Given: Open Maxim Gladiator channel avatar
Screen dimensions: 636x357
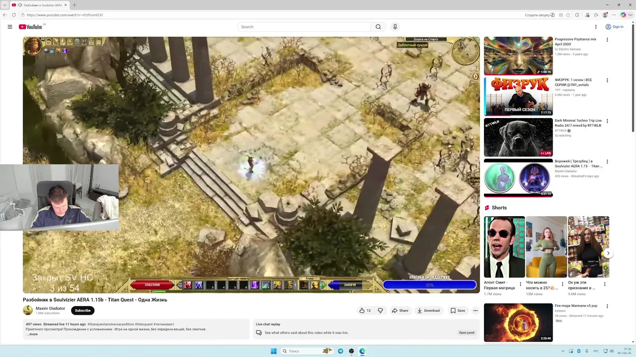Looking at the screenshot, I should [28, 310].
